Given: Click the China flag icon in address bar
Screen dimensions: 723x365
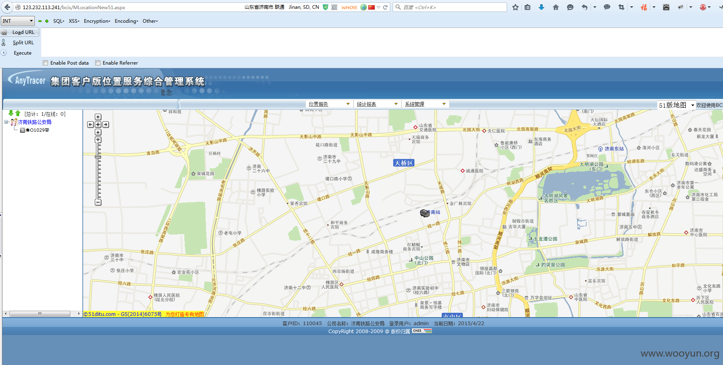Looking at the screenshot, I should coord(371,7).
